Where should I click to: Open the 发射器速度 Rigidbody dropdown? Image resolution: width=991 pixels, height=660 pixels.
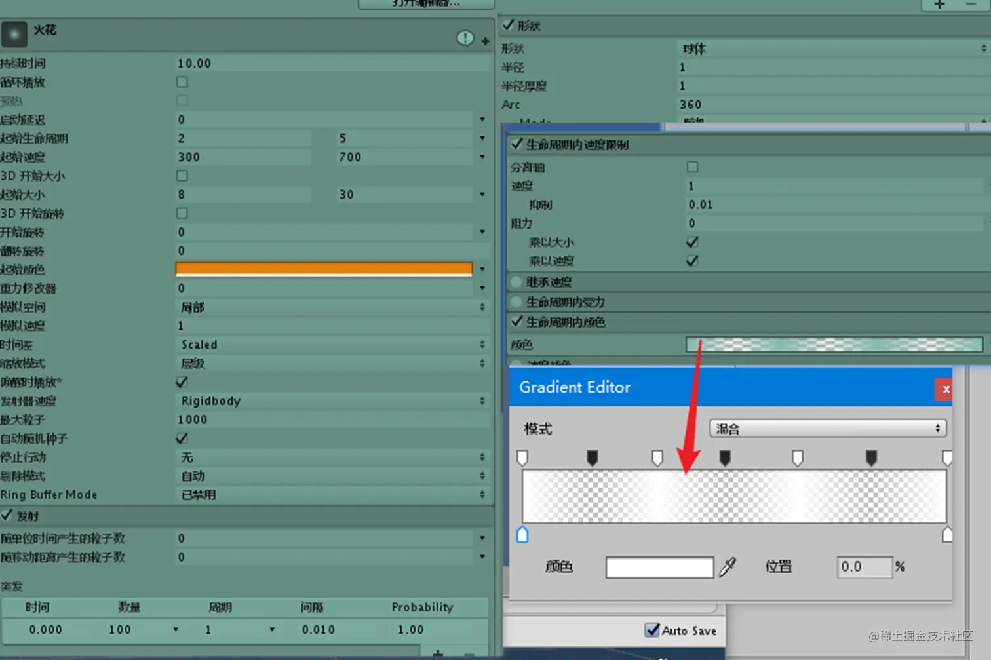point(333,401)
